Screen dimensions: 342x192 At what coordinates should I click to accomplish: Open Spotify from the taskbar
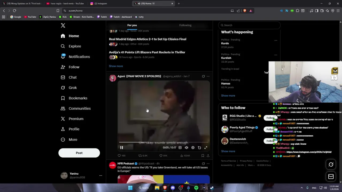tap(196, 188)
